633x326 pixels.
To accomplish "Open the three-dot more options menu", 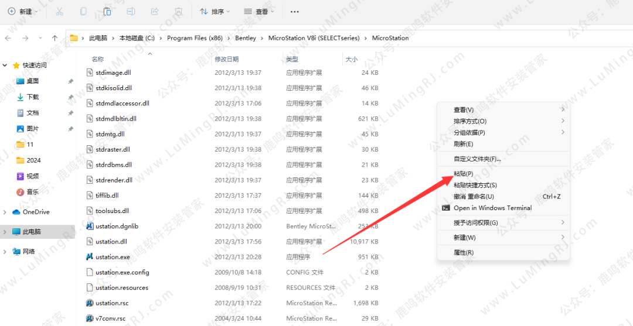I will [x=295, y=12].
